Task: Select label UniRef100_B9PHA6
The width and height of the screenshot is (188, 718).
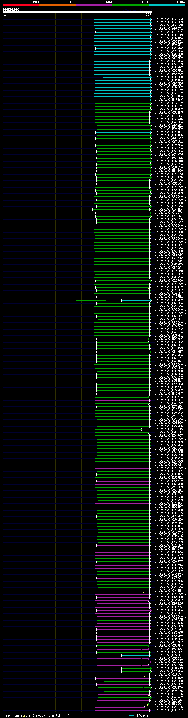Action: 169,339
